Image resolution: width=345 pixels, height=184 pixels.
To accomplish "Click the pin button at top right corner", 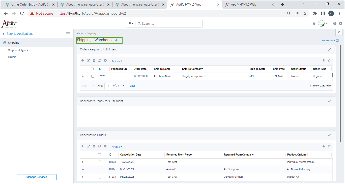I will (339, 32).
